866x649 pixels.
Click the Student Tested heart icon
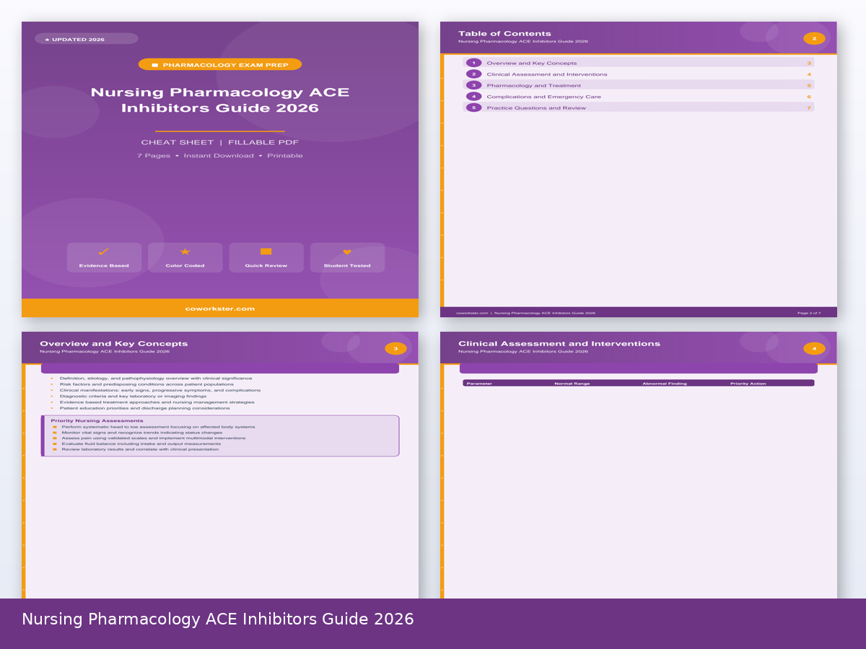click(x=347, y=253)
